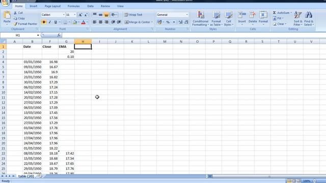This screenshot has width=326, height=183.
Task: Open the Orientation text rotation menu
Action: (114, 15)
